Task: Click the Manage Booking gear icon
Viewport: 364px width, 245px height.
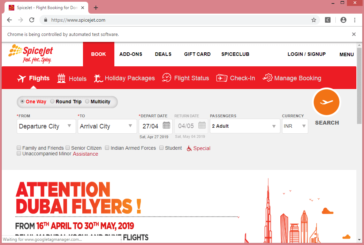Action: pos(268,77)
